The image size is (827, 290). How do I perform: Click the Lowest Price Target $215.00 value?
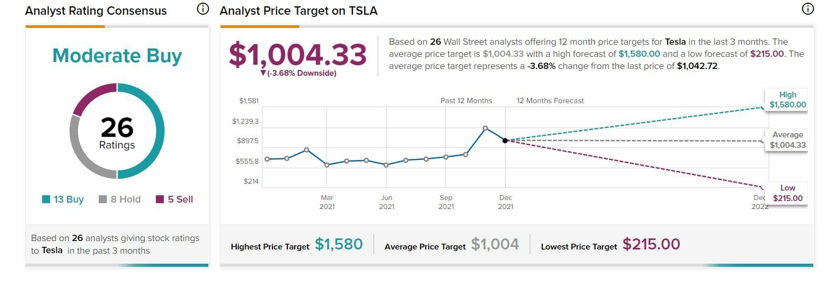point(651,244)
